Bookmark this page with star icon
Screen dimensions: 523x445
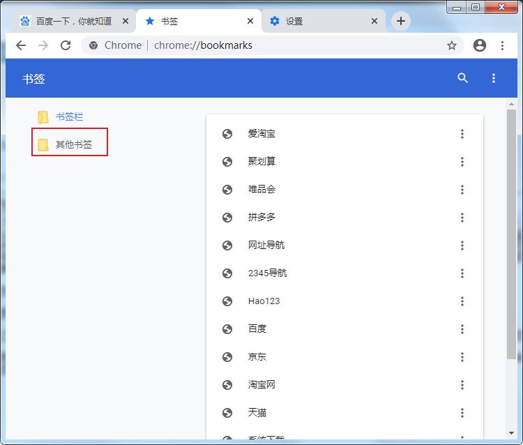click(452, 45)
